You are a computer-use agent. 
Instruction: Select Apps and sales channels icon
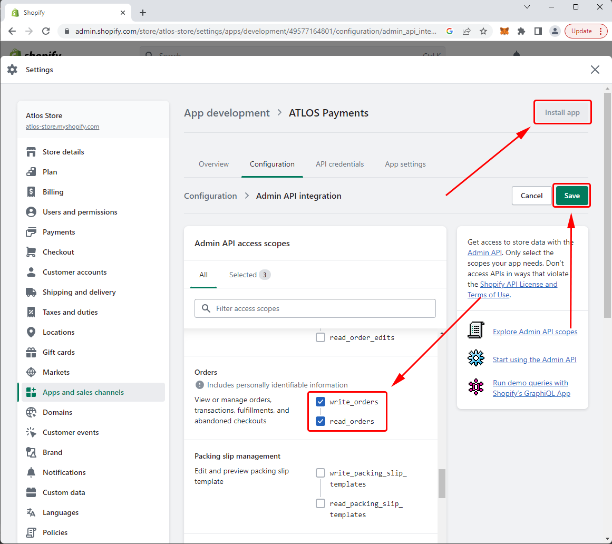(x=31, y=392)
